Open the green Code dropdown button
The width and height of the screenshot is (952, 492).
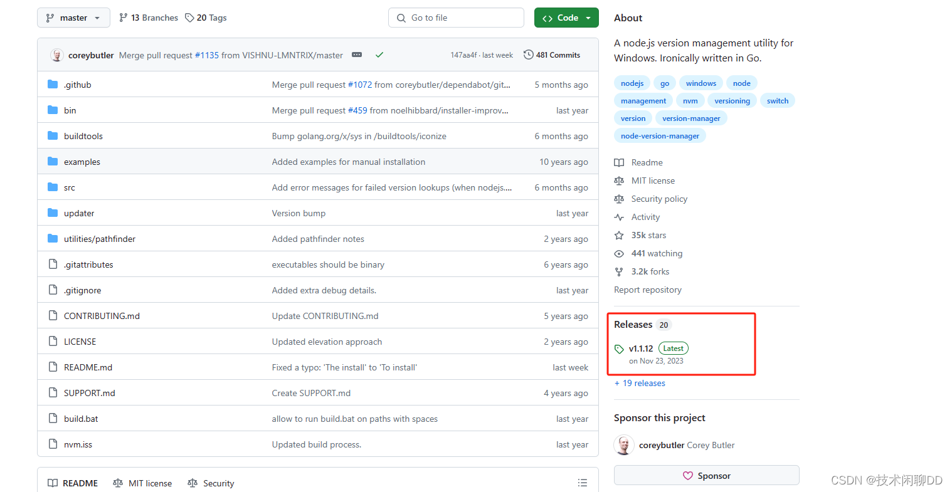coord(566,18)
